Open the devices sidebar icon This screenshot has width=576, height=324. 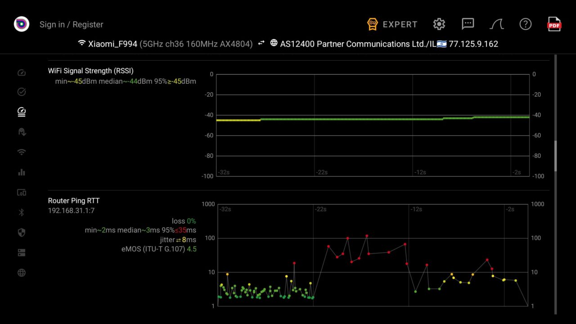(22, 193)
